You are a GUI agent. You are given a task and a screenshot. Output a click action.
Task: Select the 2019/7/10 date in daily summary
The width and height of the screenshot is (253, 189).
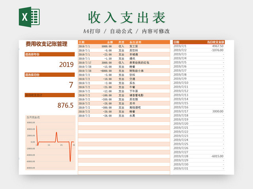pyautogui.click(x=181, y=83)
